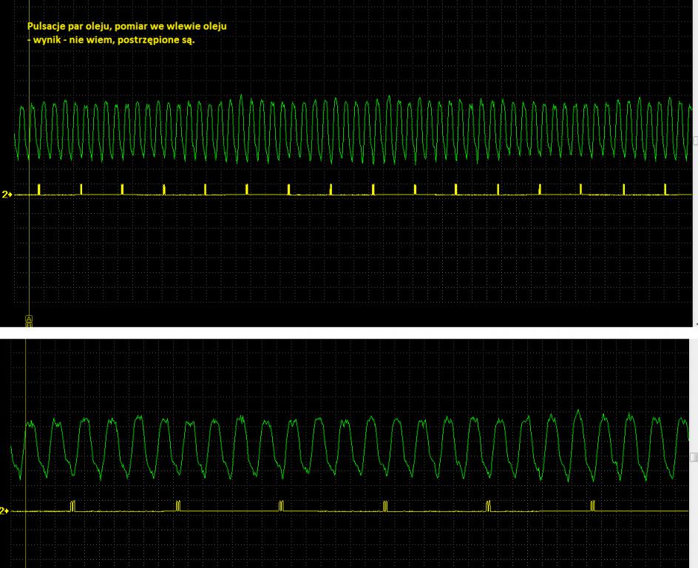Select the cursor B marker below A
Image resolution: width=698 pixels, height=568 pixels.
point(29,324)
